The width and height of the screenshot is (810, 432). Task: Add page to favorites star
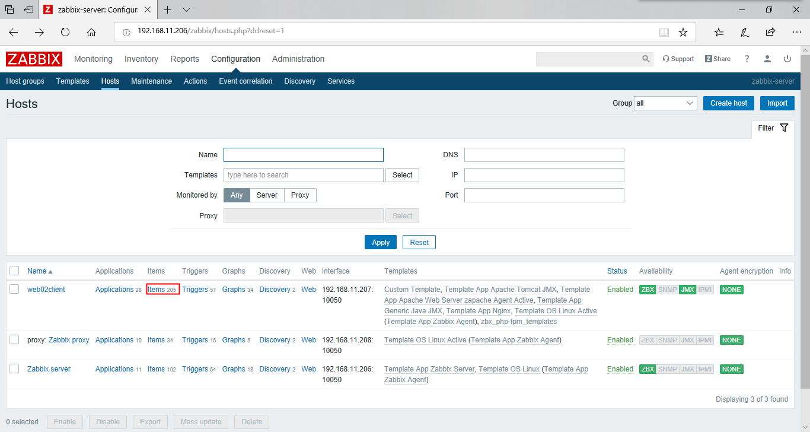(x=683, y=32)
